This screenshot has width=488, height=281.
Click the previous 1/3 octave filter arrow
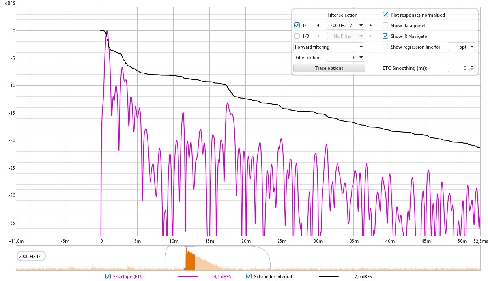[318, 36]
